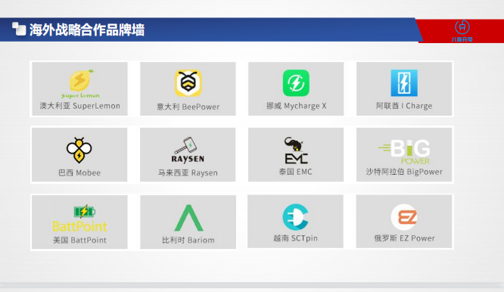504x292 pixels.
Task: Click the Mobee bee logo
Action: click(79, 150)
